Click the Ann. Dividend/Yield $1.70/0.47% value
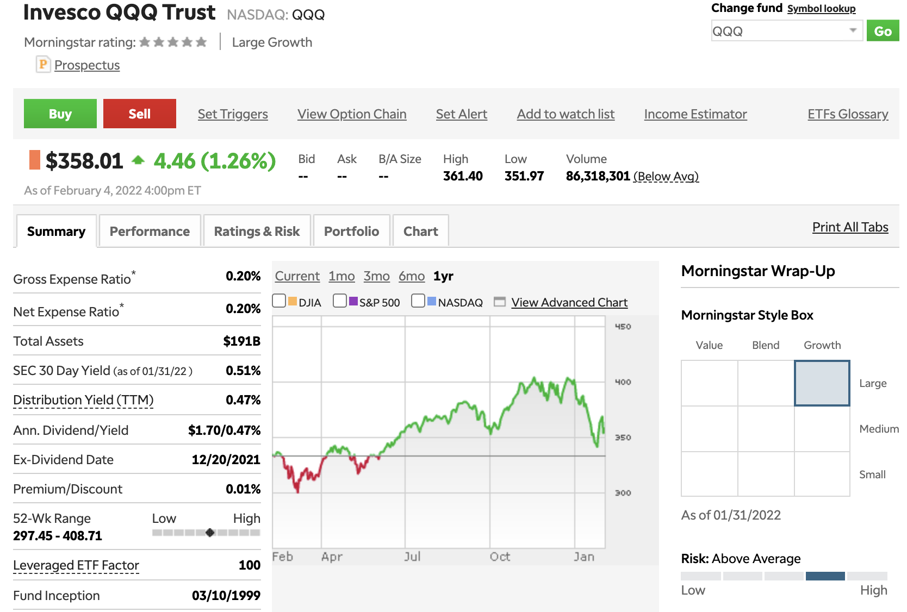The width and height of the screenshot is (907, 612). point(225,430)
